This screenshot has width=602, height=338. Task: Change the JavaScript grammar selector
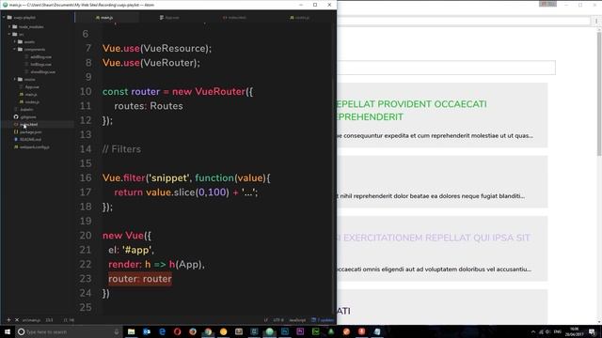297,320
